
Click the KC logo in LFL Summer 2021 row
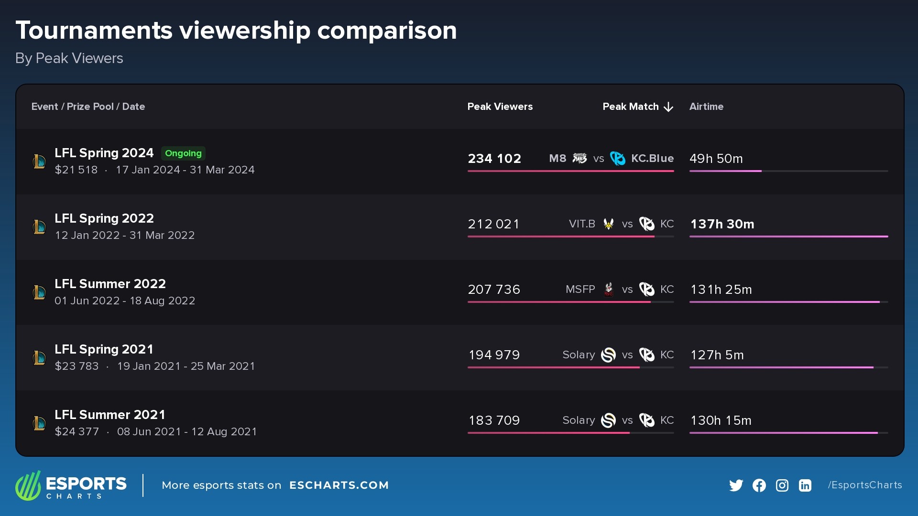[x=647, y=420]
